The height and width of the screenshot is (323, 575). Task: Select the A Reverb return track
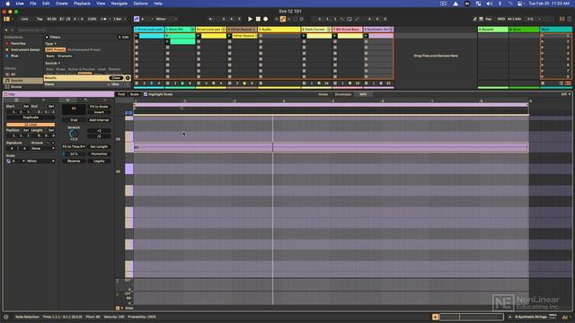pyautogui.click(x=493, y=30)
